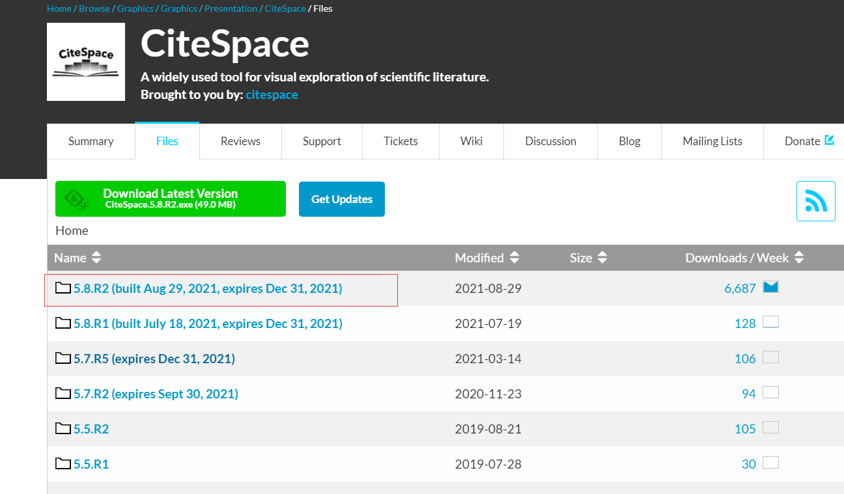Open the 5.5.R1 folder link
Screen dimensions: 844x494
coord(91,463)
